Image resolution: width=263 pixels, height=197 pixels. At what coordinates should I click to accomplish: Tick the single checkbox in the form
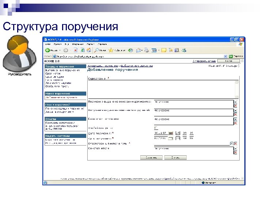pos(156,128)
